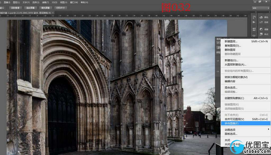This screenshot has width=271, height=155.
Task: Open the 正常 blend mode dropdown
Action: tap(219, 48)
